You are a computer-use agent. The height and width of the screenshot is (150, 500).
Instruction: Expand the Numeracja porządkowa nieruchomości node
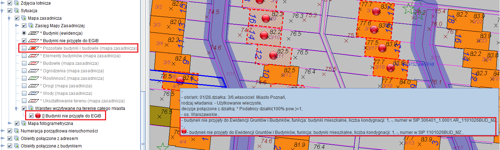click(3, 131)
